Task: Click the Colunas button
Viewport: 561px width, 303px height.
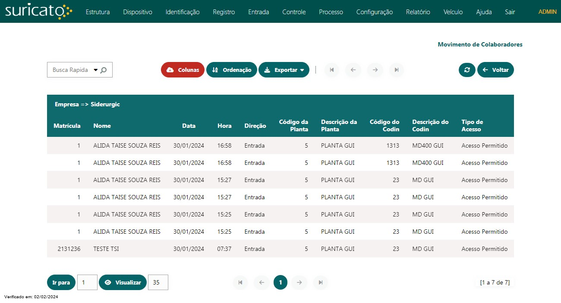Action: click(x=183, y=70)
